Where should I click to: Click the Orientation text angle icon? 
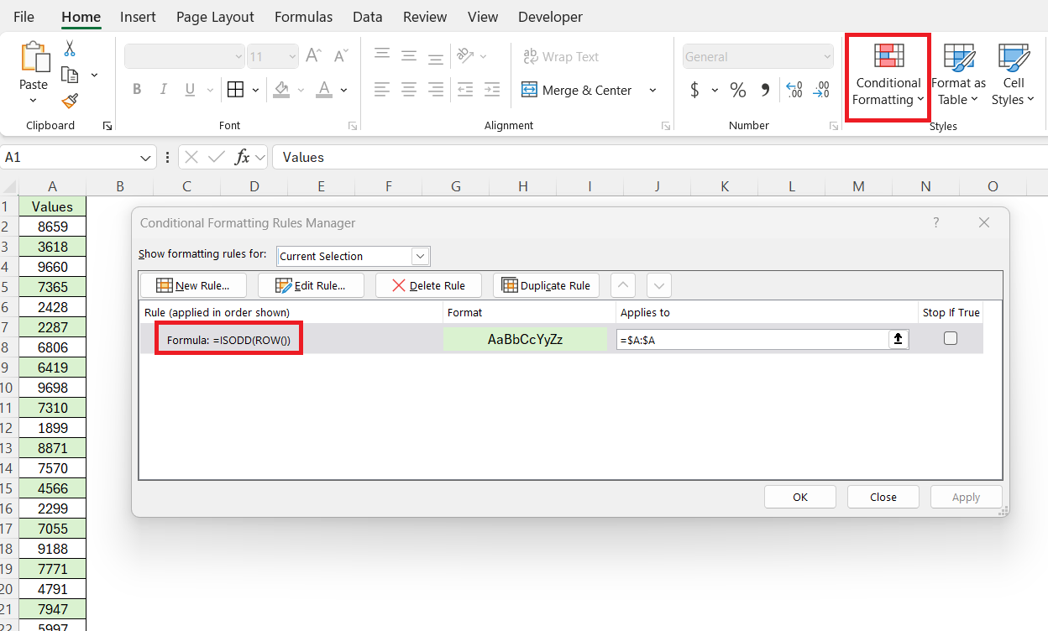pyautogui.click(x=464, y=55)
